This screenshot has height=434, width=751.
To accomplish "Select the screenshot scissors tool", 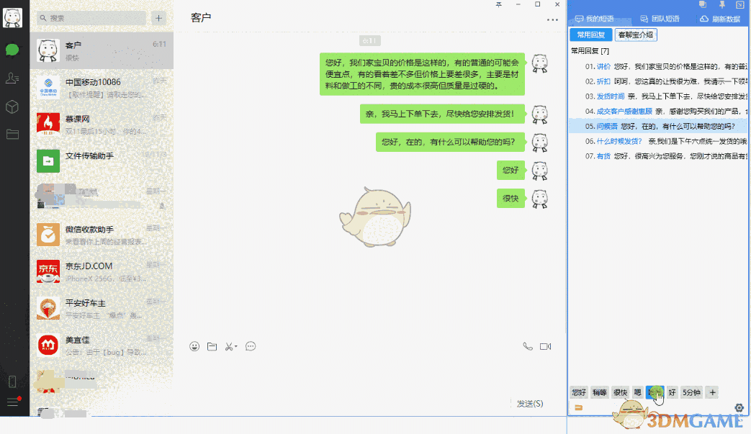I will [229, 346].
